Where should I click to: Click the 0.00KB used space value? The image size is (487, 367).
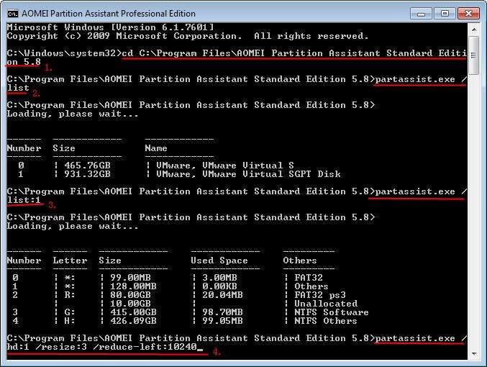pos(219,286)
